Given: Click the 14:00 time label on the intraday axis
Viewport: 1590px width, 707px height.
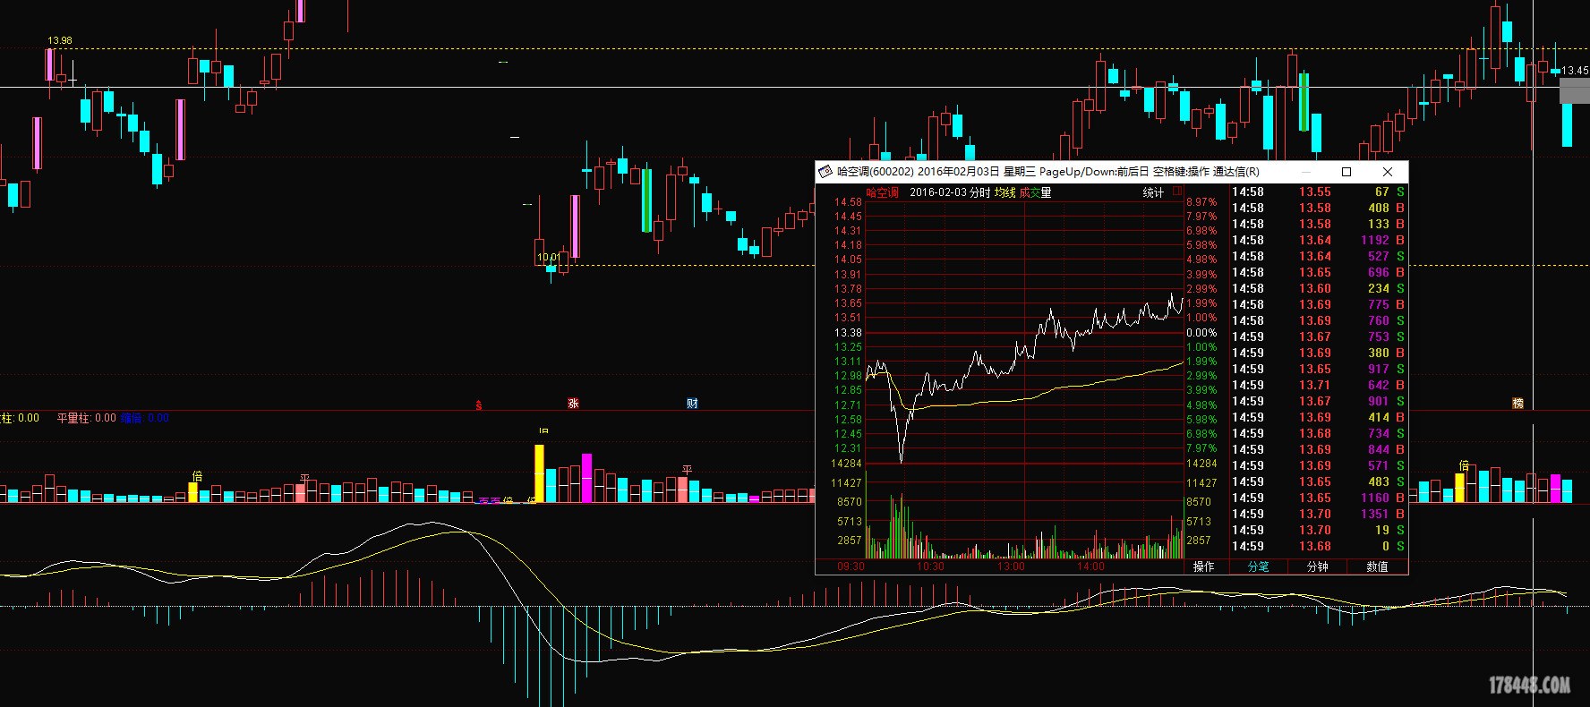Looking at the screenshot, I should pyautogui.click(x=1090, y=566).
